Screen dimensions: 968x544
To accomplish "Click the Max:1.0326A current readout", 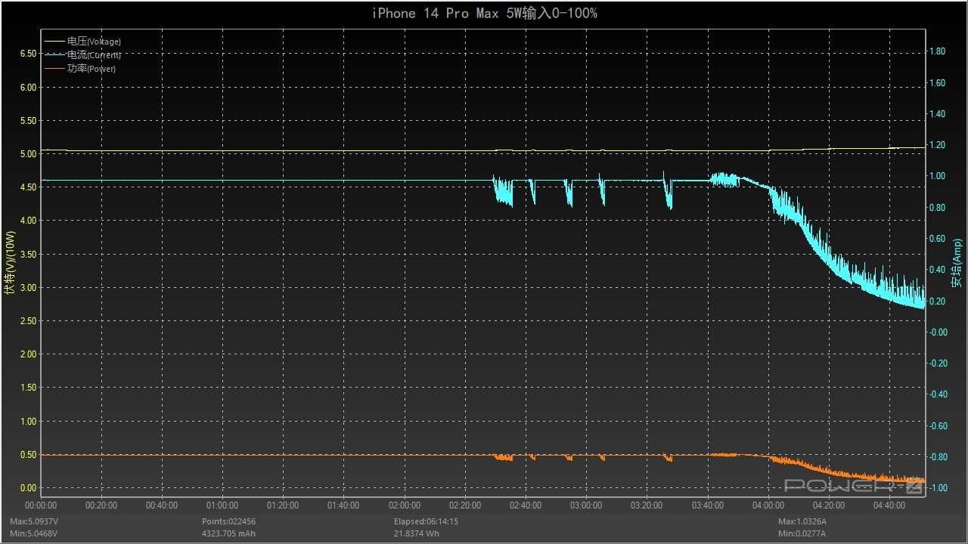I will (804, 521).
